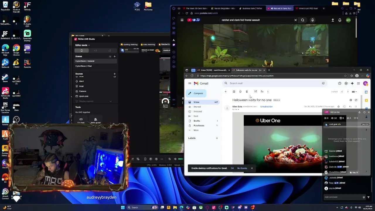Open Gmail input tools dropdown
The image size is (375, 211).
click(x=354, y=92)
